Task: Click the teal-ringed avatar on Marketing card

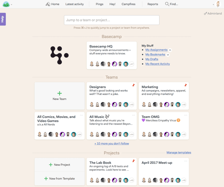Action: pos(178,104)
